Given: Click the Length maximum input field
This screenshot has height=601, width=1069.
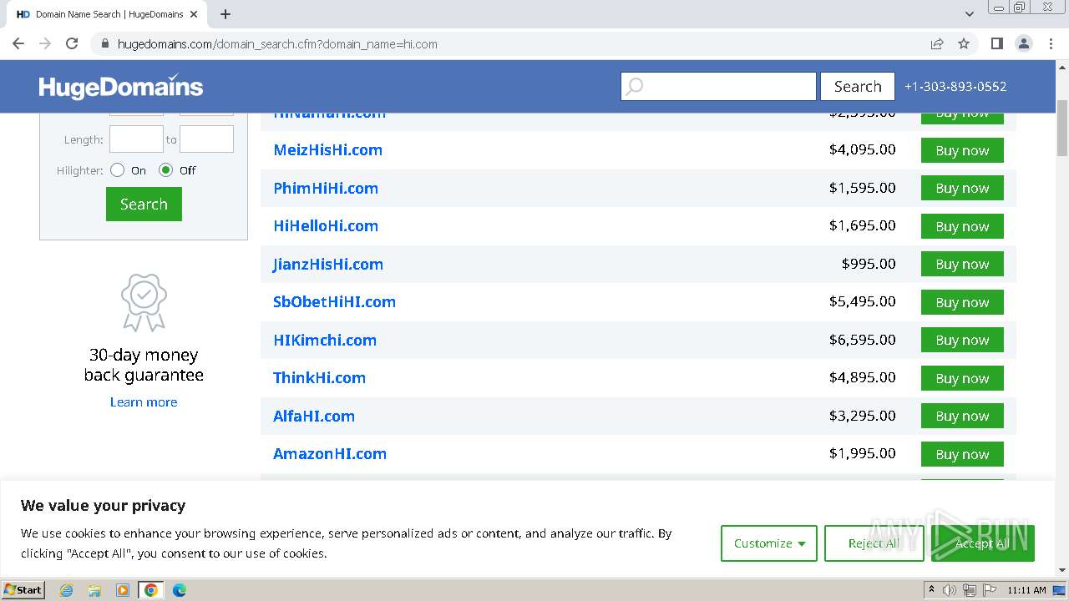Looking at the screenshot, I should point(206,139).
